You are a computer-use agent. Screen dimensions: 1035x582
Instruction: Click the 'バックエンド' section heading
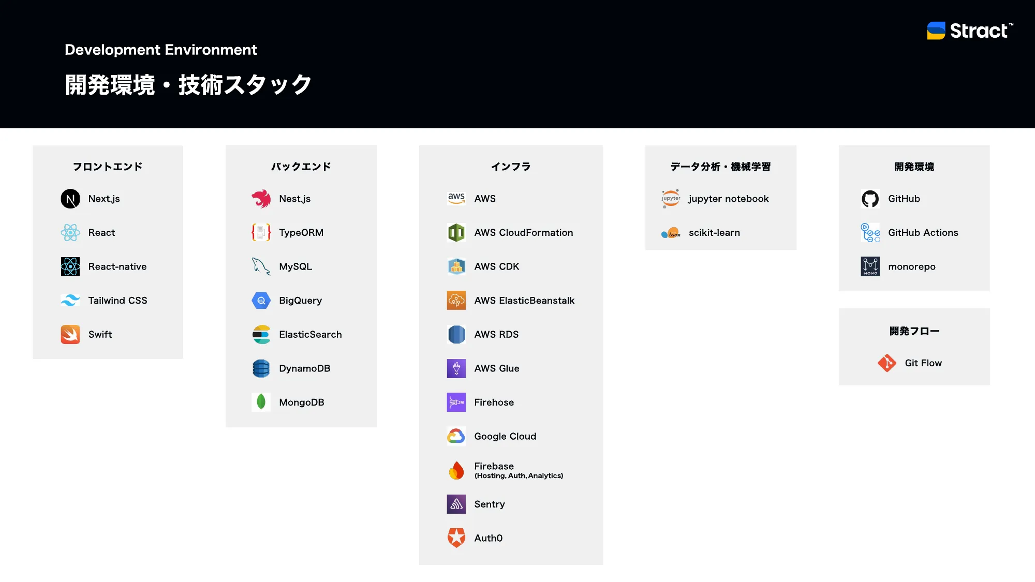click(x=301, y=167)
